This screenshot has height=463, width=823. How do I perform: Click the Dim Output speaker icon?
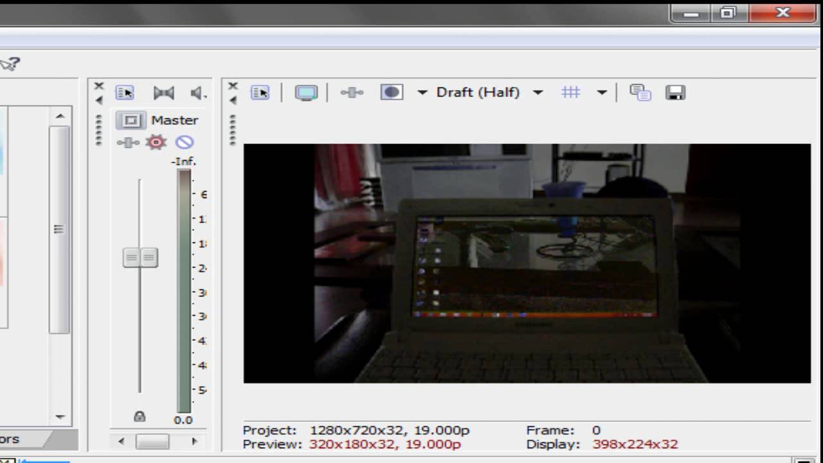[199, 93]
